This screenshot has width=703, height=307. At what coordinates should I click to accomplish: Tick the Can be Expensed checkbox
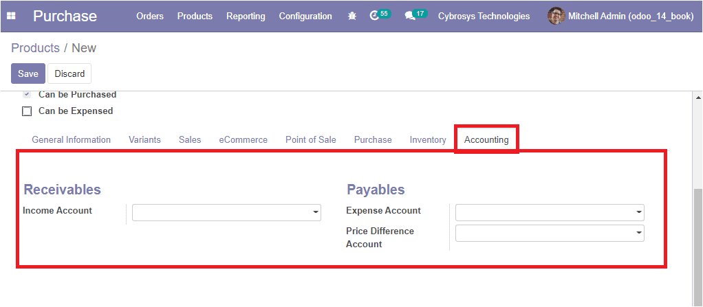(27, 111)
